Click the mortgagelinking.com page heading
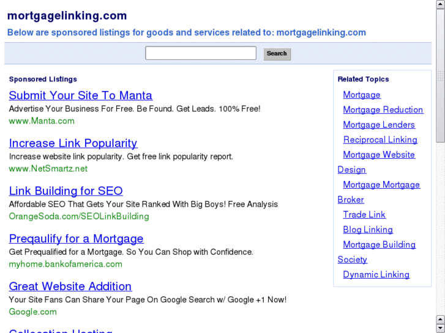The width and height of the screenshot is (445, 333). click(x=67, y=16)
